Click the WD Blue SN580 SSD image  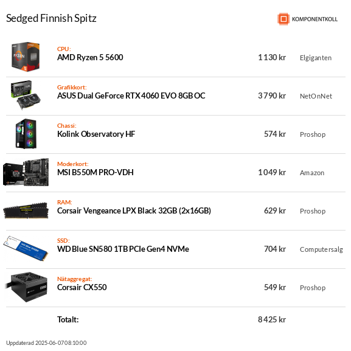click(26, 248)
